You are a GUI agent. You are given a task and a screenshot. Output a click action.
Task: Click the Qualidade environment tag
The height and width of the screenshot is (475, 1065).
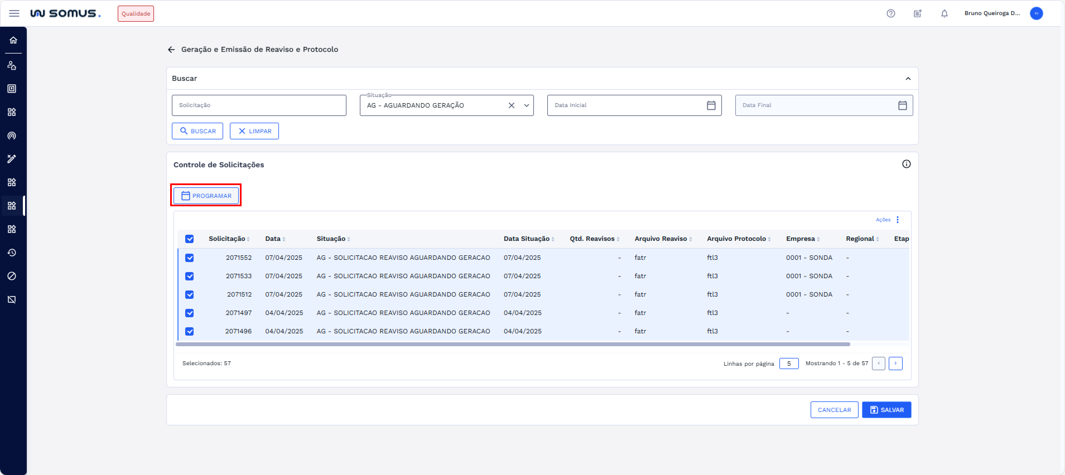(136, 14)
